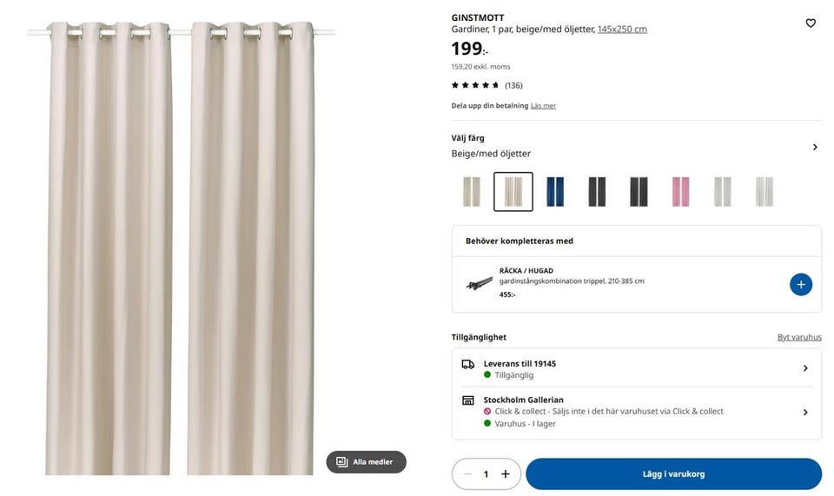Increase quantity with the plus stepper

coord(505,474)
